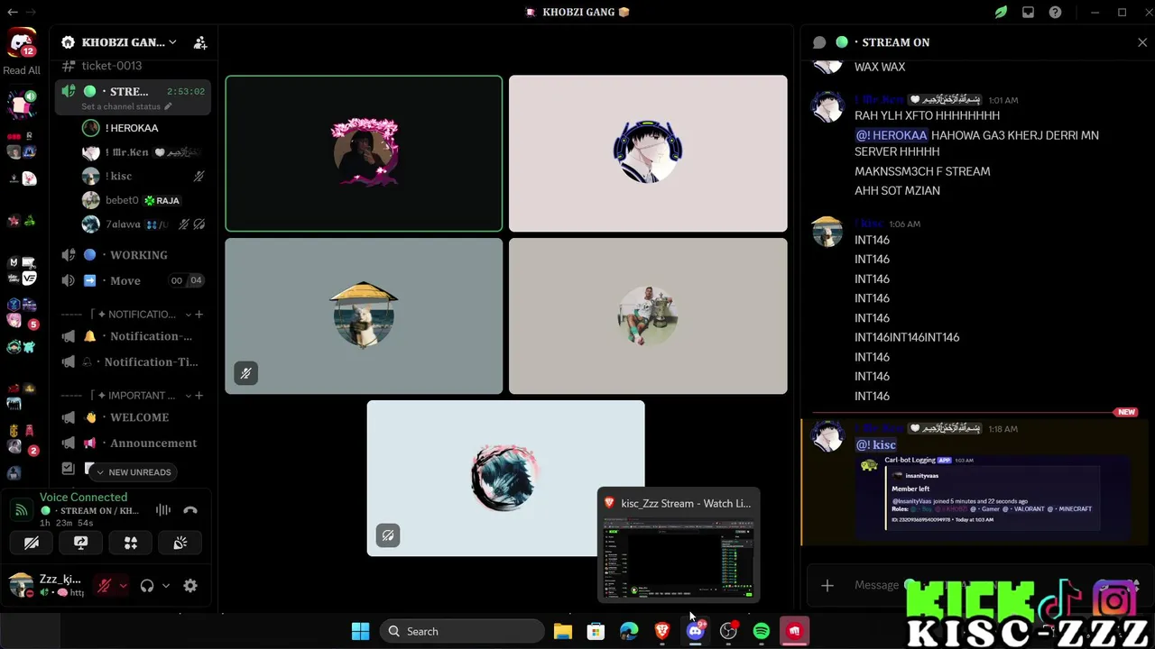
Task: Edit channel status with the pencil icon
Action: pos(168,106)
